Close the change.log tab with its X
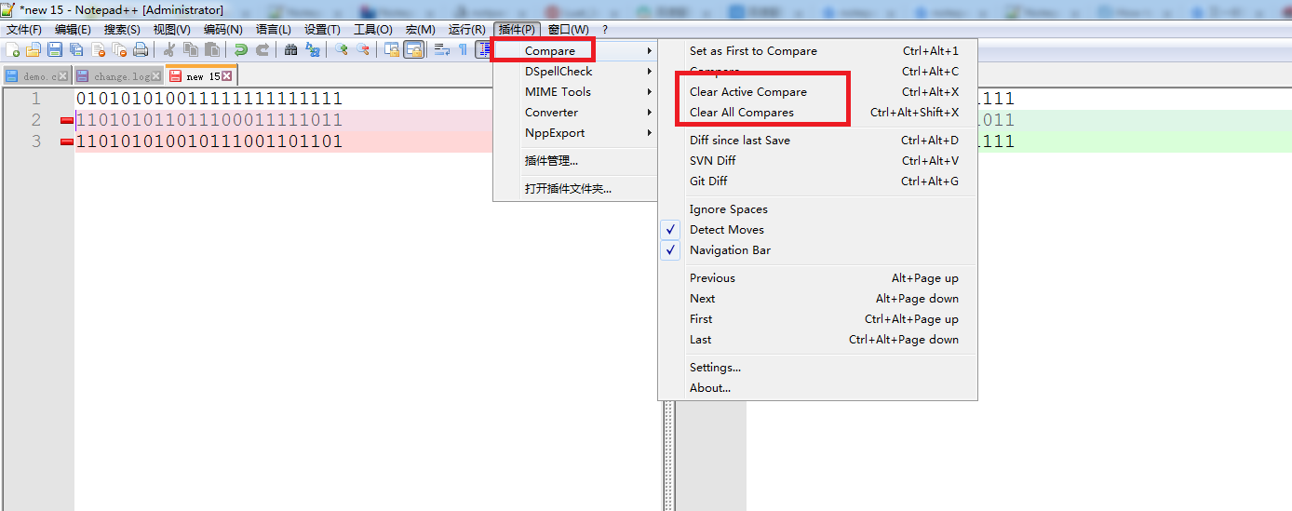The height and width of the screenshot is (511, 1292). (x=156, y=76)
